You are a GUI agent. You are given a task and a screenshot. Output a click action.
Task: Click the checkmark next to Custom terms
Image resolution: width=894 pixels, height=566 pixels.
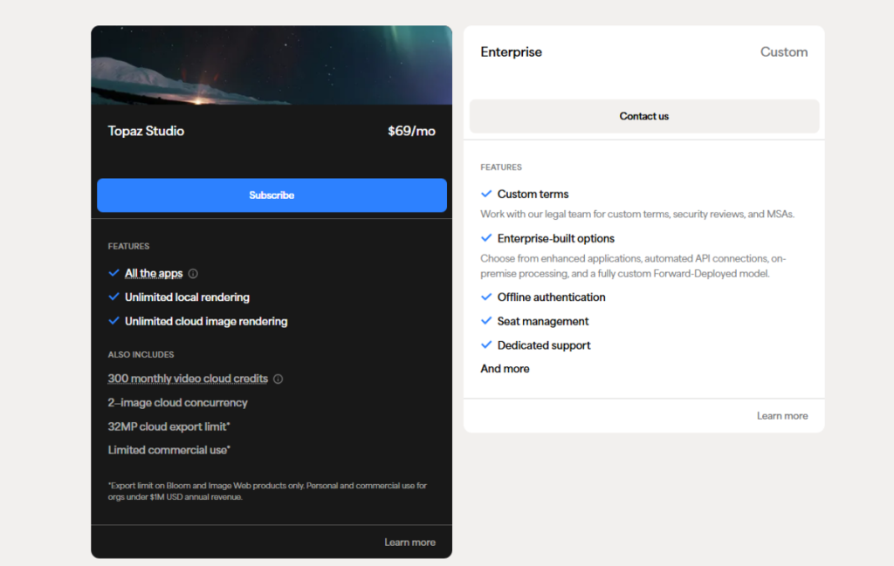(486, 194)
